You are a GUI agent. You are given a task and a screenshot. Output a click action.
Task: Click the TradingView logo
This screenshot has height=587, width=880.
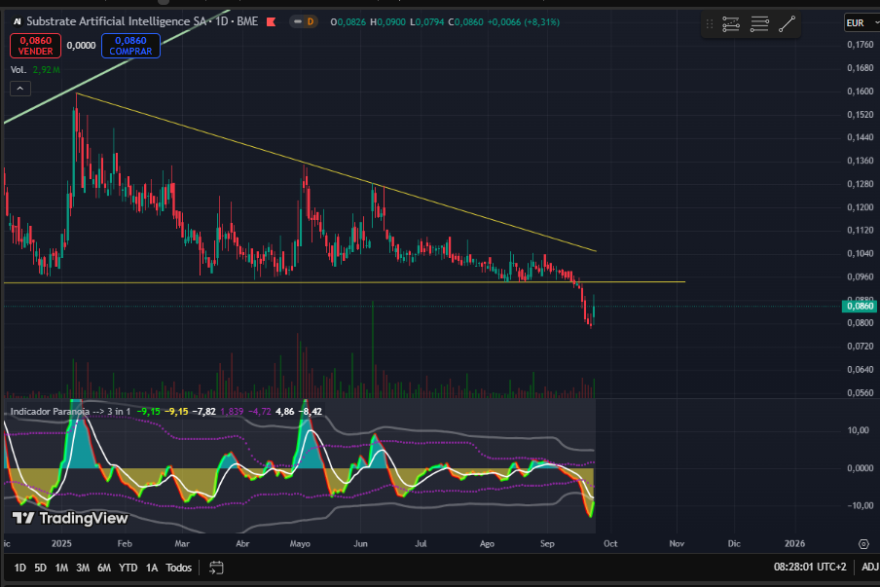point(70,518)
